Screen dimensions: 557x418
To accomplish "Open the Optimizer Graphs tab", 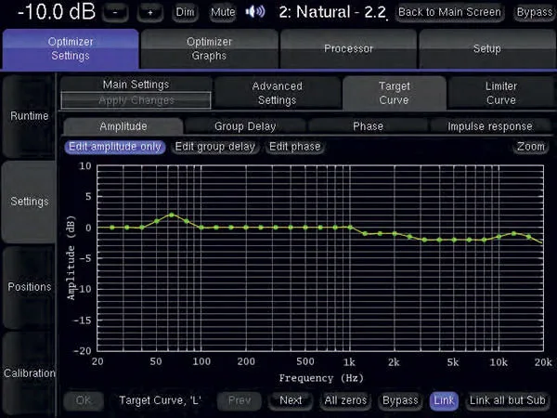I will click(x=209, y=48).
